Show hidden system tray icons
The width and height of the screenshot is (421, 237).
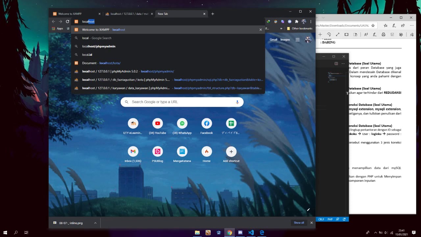(x=375, y=232)
